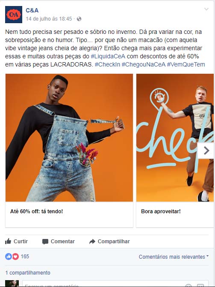Open the post options chevron at top right
The height and width of the screenshot is (287, 215).
(x=206, y=9)
